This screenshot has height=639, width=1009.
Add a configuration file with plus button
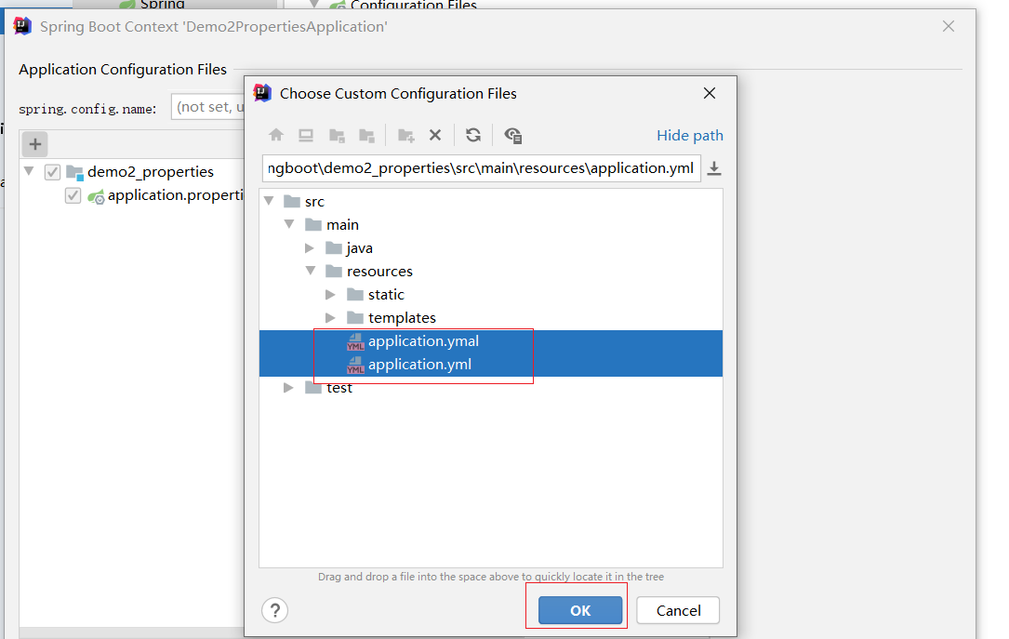34,144
